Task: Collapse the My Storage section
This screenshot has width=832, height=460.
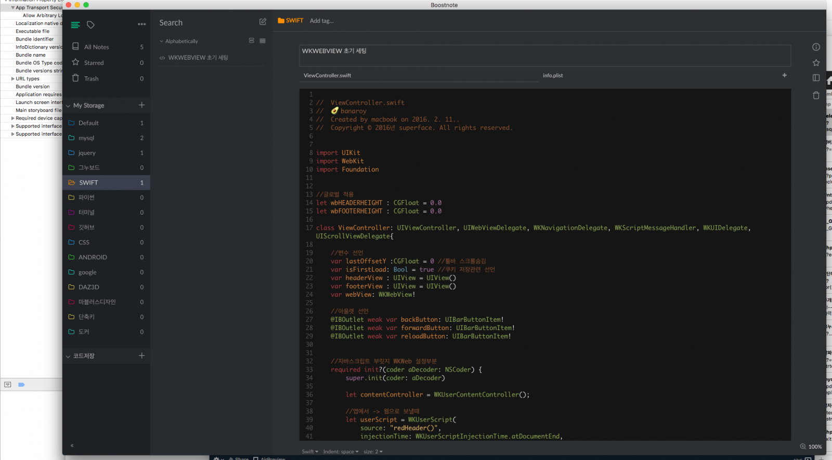Action: click(68, 106)
